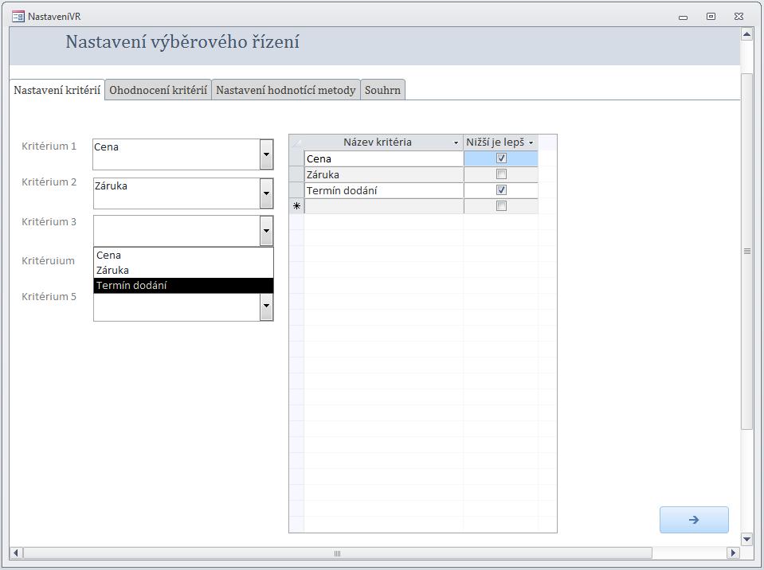Viewport: 764px width, 570px height.
Task: Uncheck Nižší je lepší for Termín dodání
Action: (x=501, y=189)
